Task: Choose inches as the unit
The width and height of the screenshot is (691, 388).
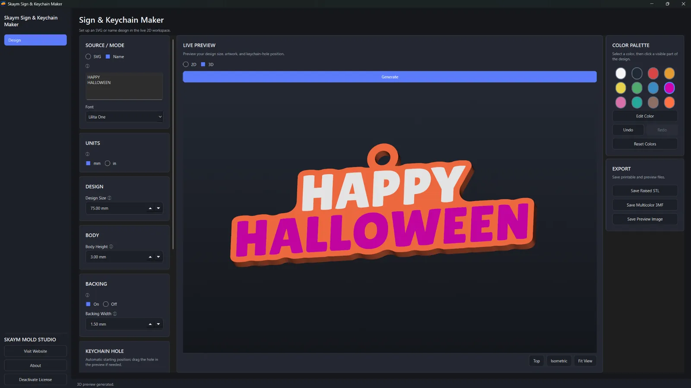Action: pos(108,164)
